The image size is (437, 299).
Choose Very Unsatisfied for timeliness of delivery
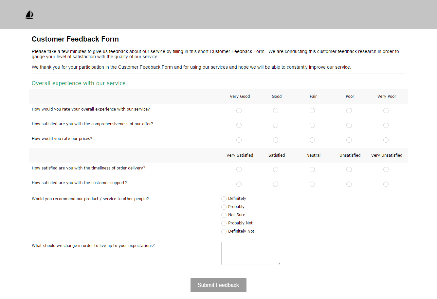386,169
